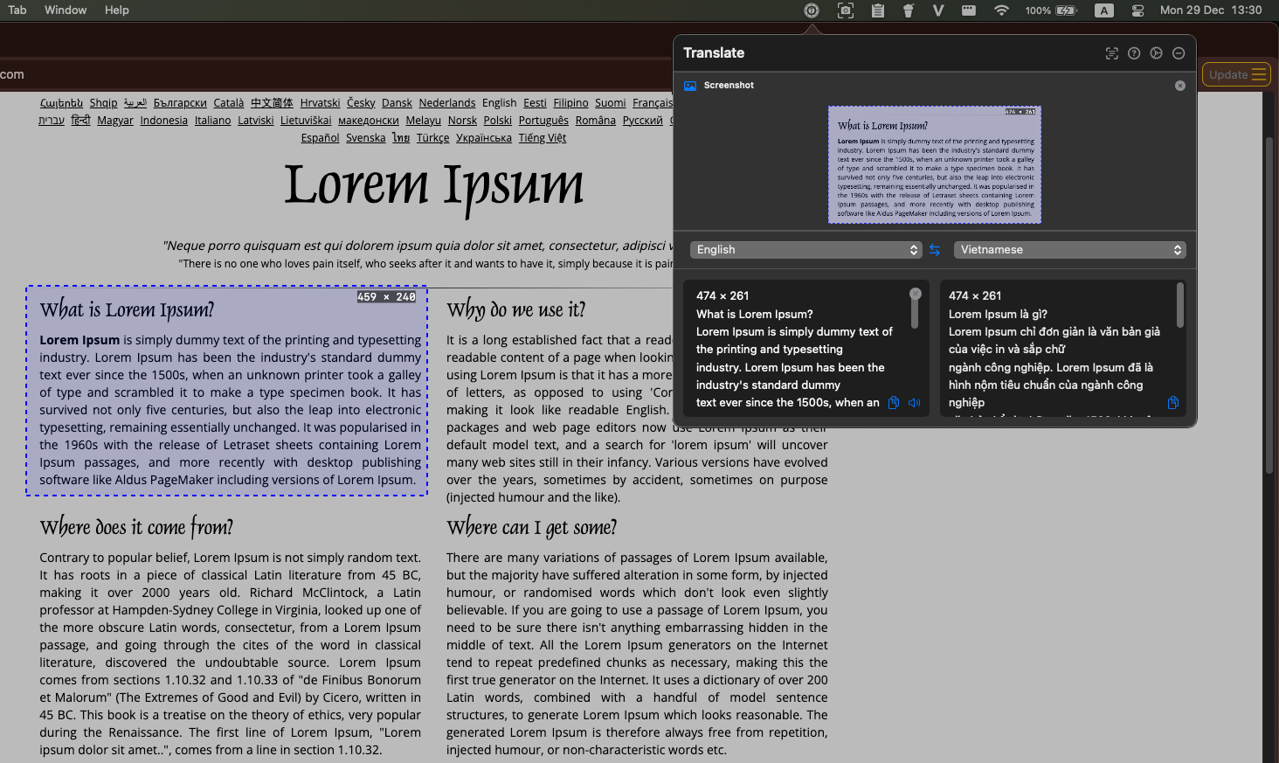1279x763 pixels.
Task: Swap source and target languages
Action: pyautogui.click(x=934, y=249)
